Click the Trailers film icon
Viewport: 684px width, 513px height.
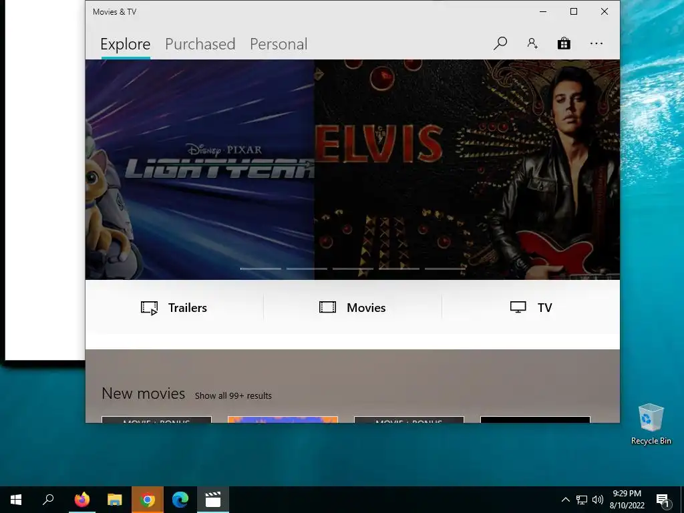pyautogui.click(x=149, y=308)
